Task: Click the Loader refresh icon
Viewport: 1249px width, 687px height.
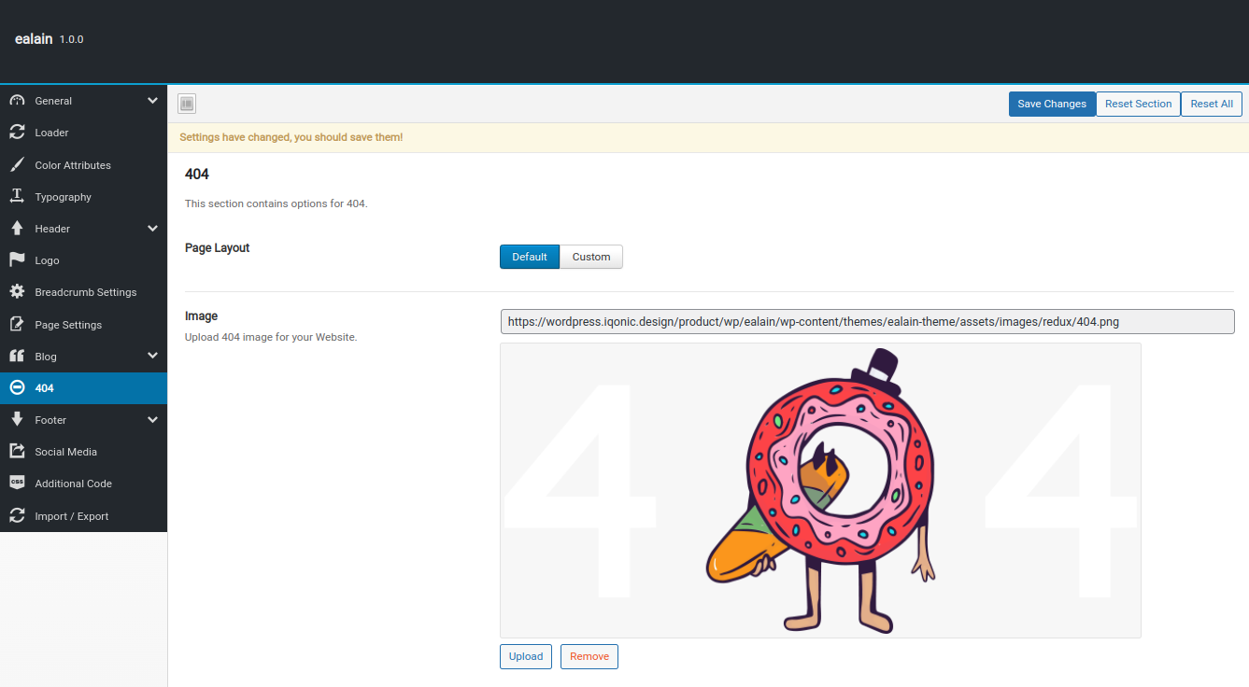Action: [17, 133]
